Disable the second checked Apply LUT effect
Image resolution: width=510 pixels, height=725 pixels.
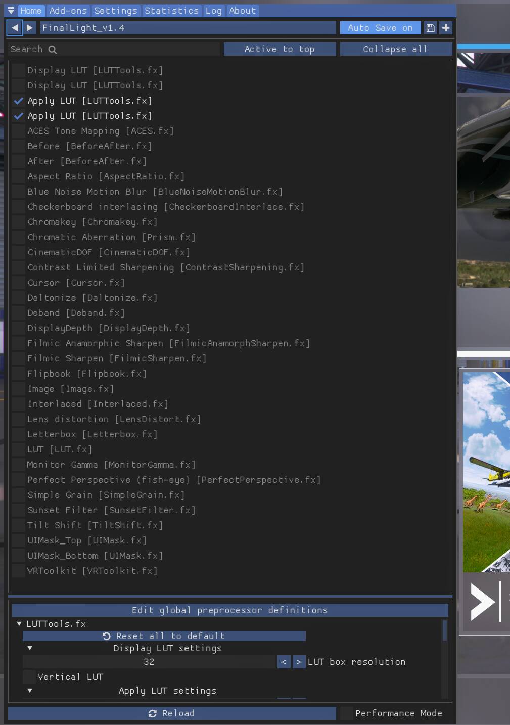pos(19,116)
